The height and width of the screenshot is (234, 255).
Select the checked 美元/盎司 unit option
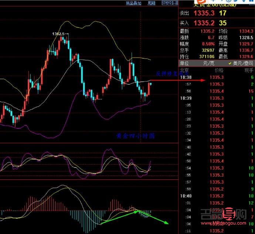[241, 63]
